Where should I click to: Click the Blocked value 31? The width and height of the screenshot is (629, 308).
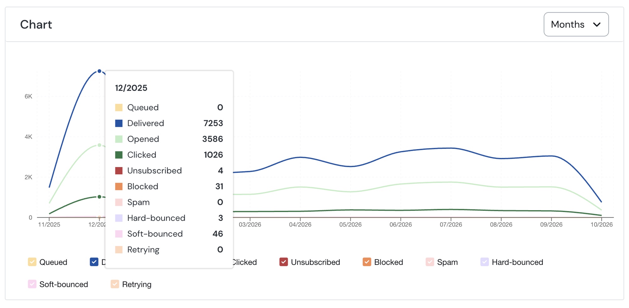click(220, 187)
